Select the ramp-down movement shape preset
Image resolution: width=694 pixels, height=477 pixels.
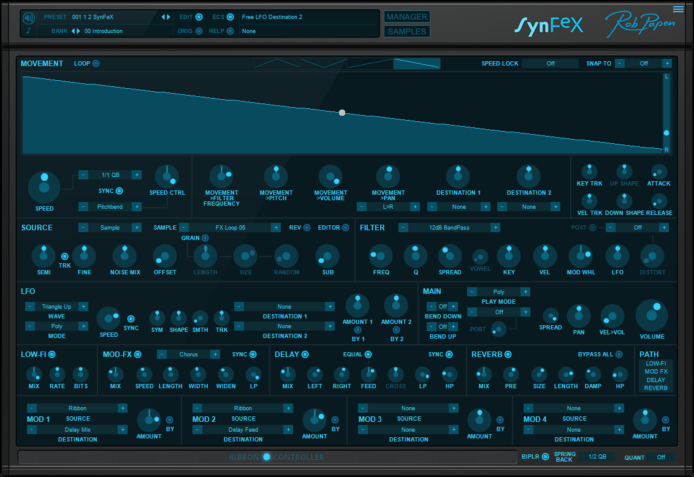tap(417, 64)
